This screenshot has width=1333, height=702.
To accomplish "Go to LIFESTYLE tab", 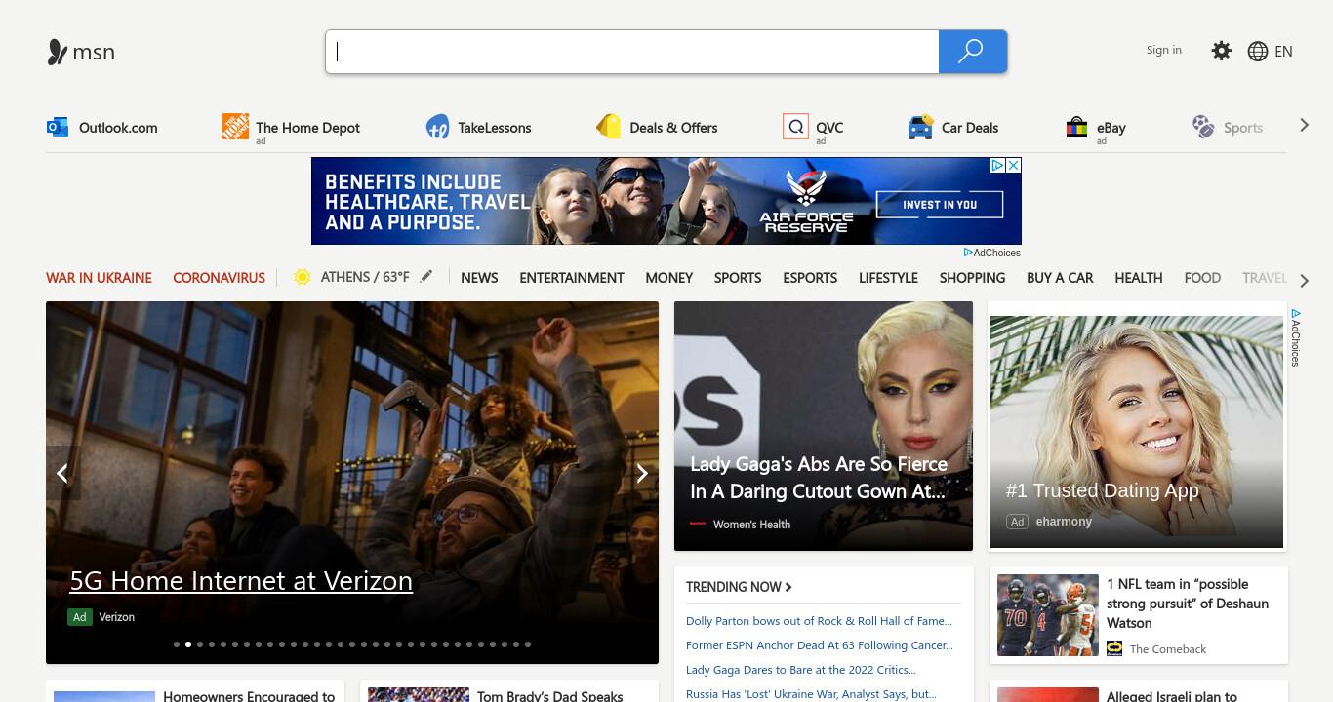I will [888, 278].
